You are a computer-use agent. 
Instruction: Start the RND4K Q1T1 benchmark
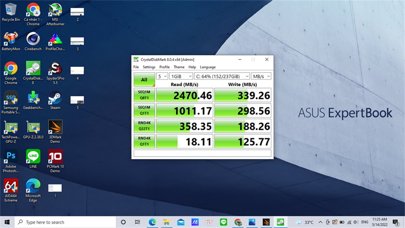click(144, 141)
